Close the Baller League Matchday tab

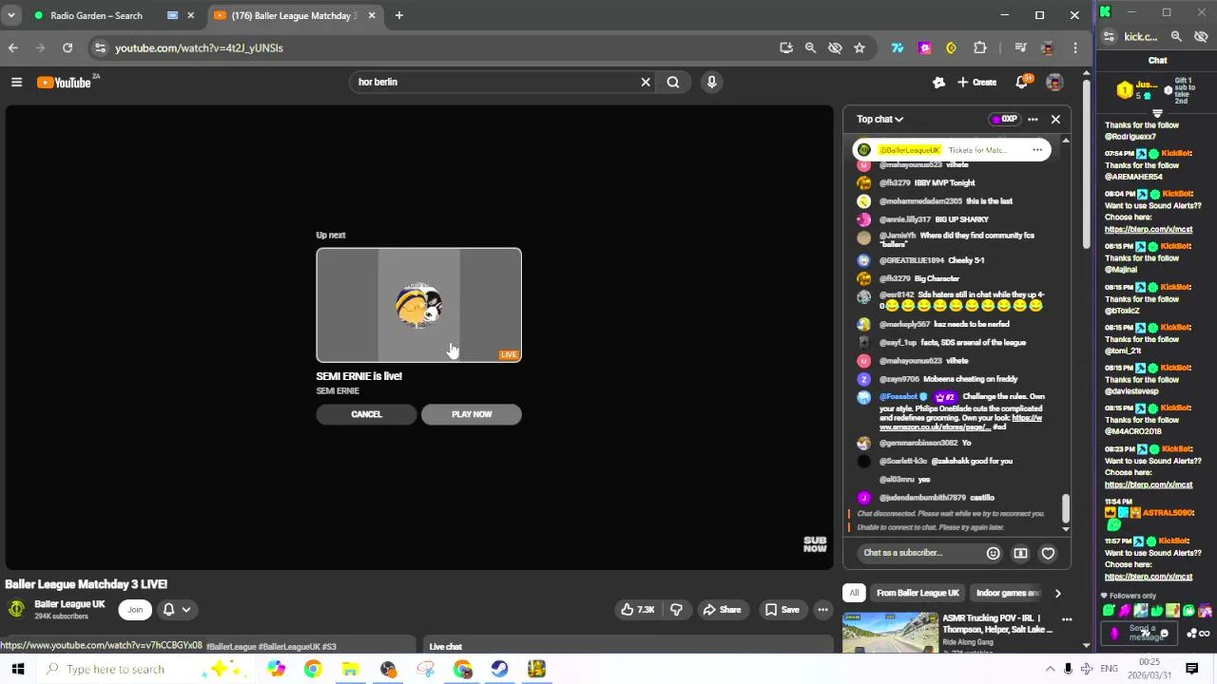[372, 15]
